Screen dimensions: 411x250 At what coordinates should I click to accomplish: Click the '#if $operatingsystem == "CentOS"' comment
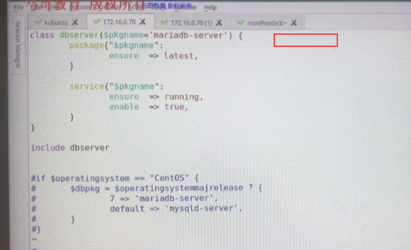(x=115, y=178)
